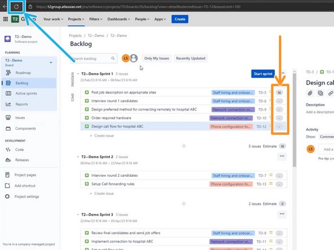334x250 pixels.
Task: Open Projects breadcrumb link
Action: [75, 35]
